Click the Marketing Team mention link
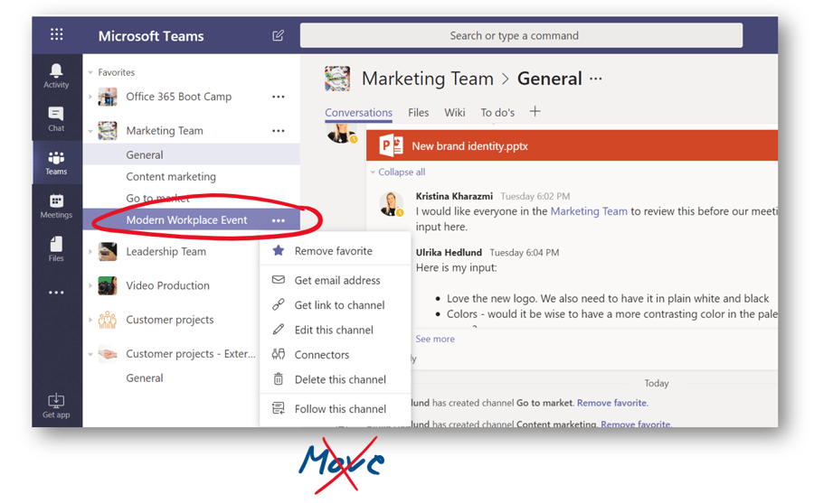814x503 pixels. click(589, 211)
